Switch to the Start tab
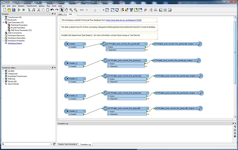The image size is (238, 150). [x=60, y=14]
